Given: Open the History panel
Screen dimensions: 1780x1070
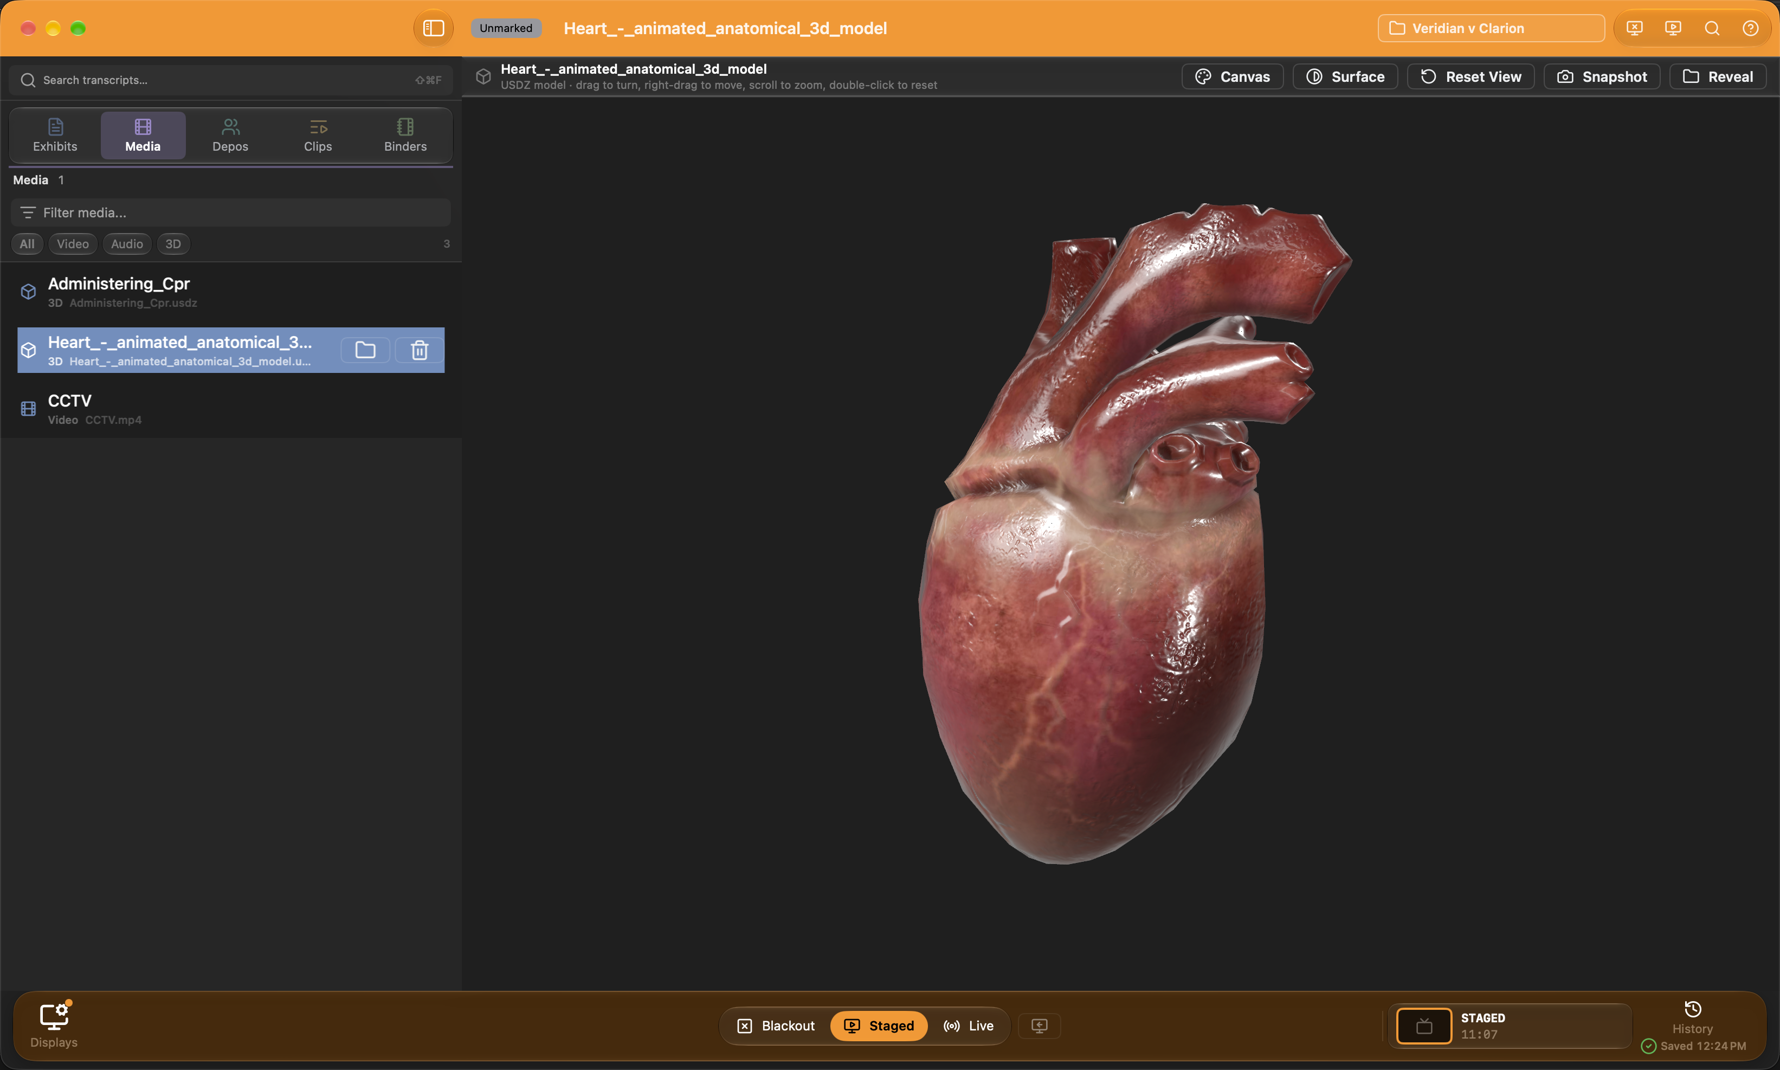Looking at the screenshot, I should click(x=1692, y=1017).
